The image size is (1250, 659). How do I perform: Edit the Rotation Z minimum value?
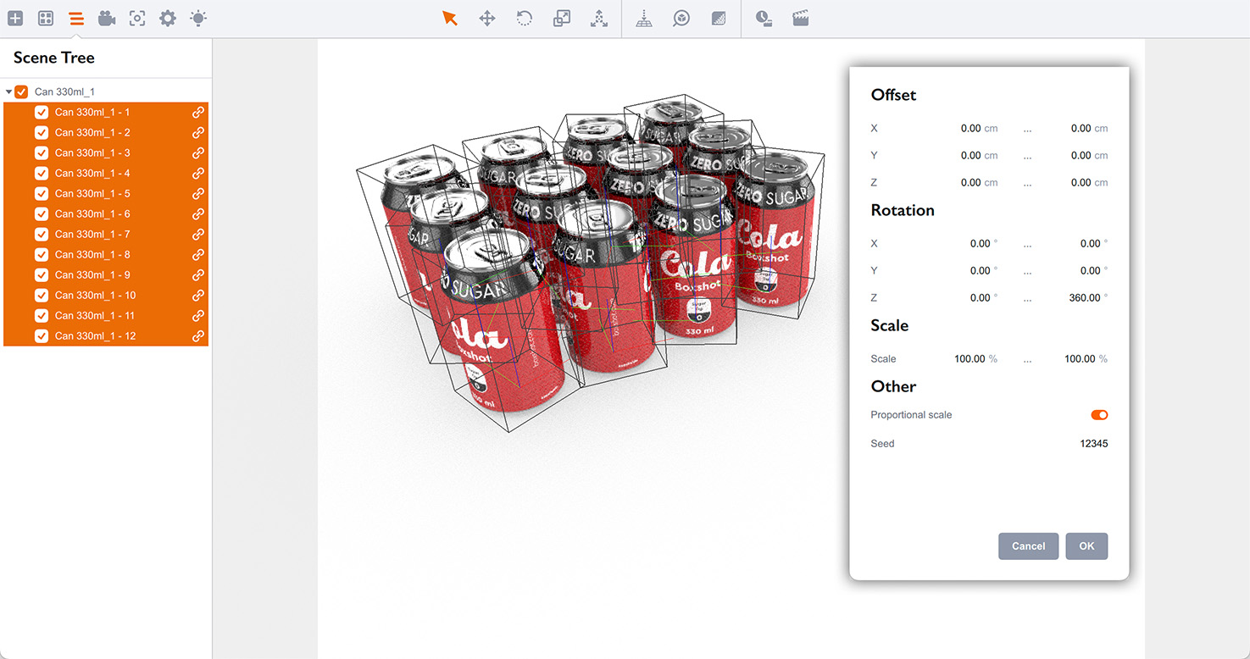980,298
